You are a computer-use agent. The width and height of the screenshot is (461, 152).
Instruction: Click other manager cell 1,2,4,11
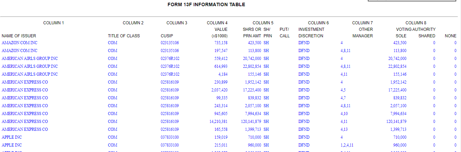point(347,145)
